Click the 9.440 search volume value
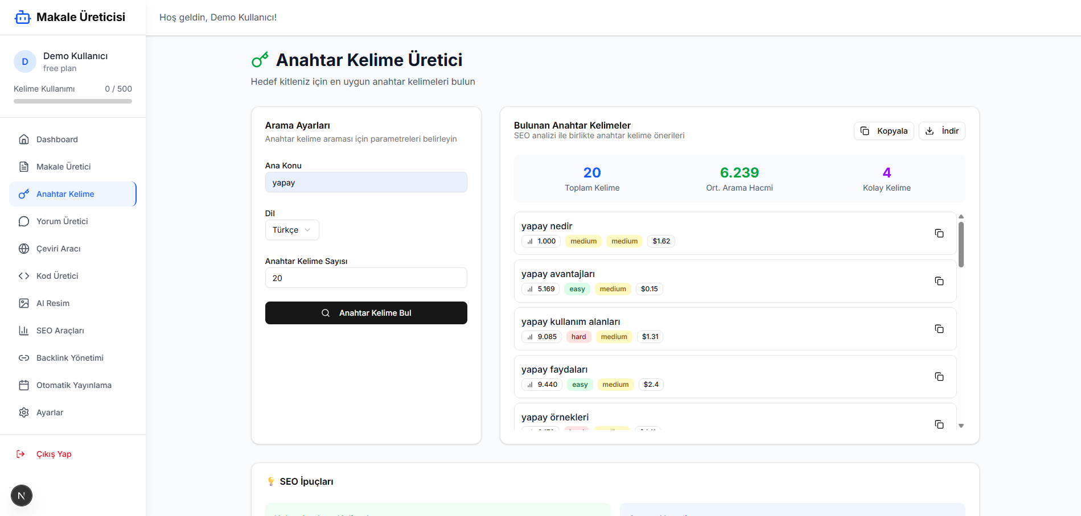Image resolution: width=1081 pixels, height=516 pixels. pos(542,385)
